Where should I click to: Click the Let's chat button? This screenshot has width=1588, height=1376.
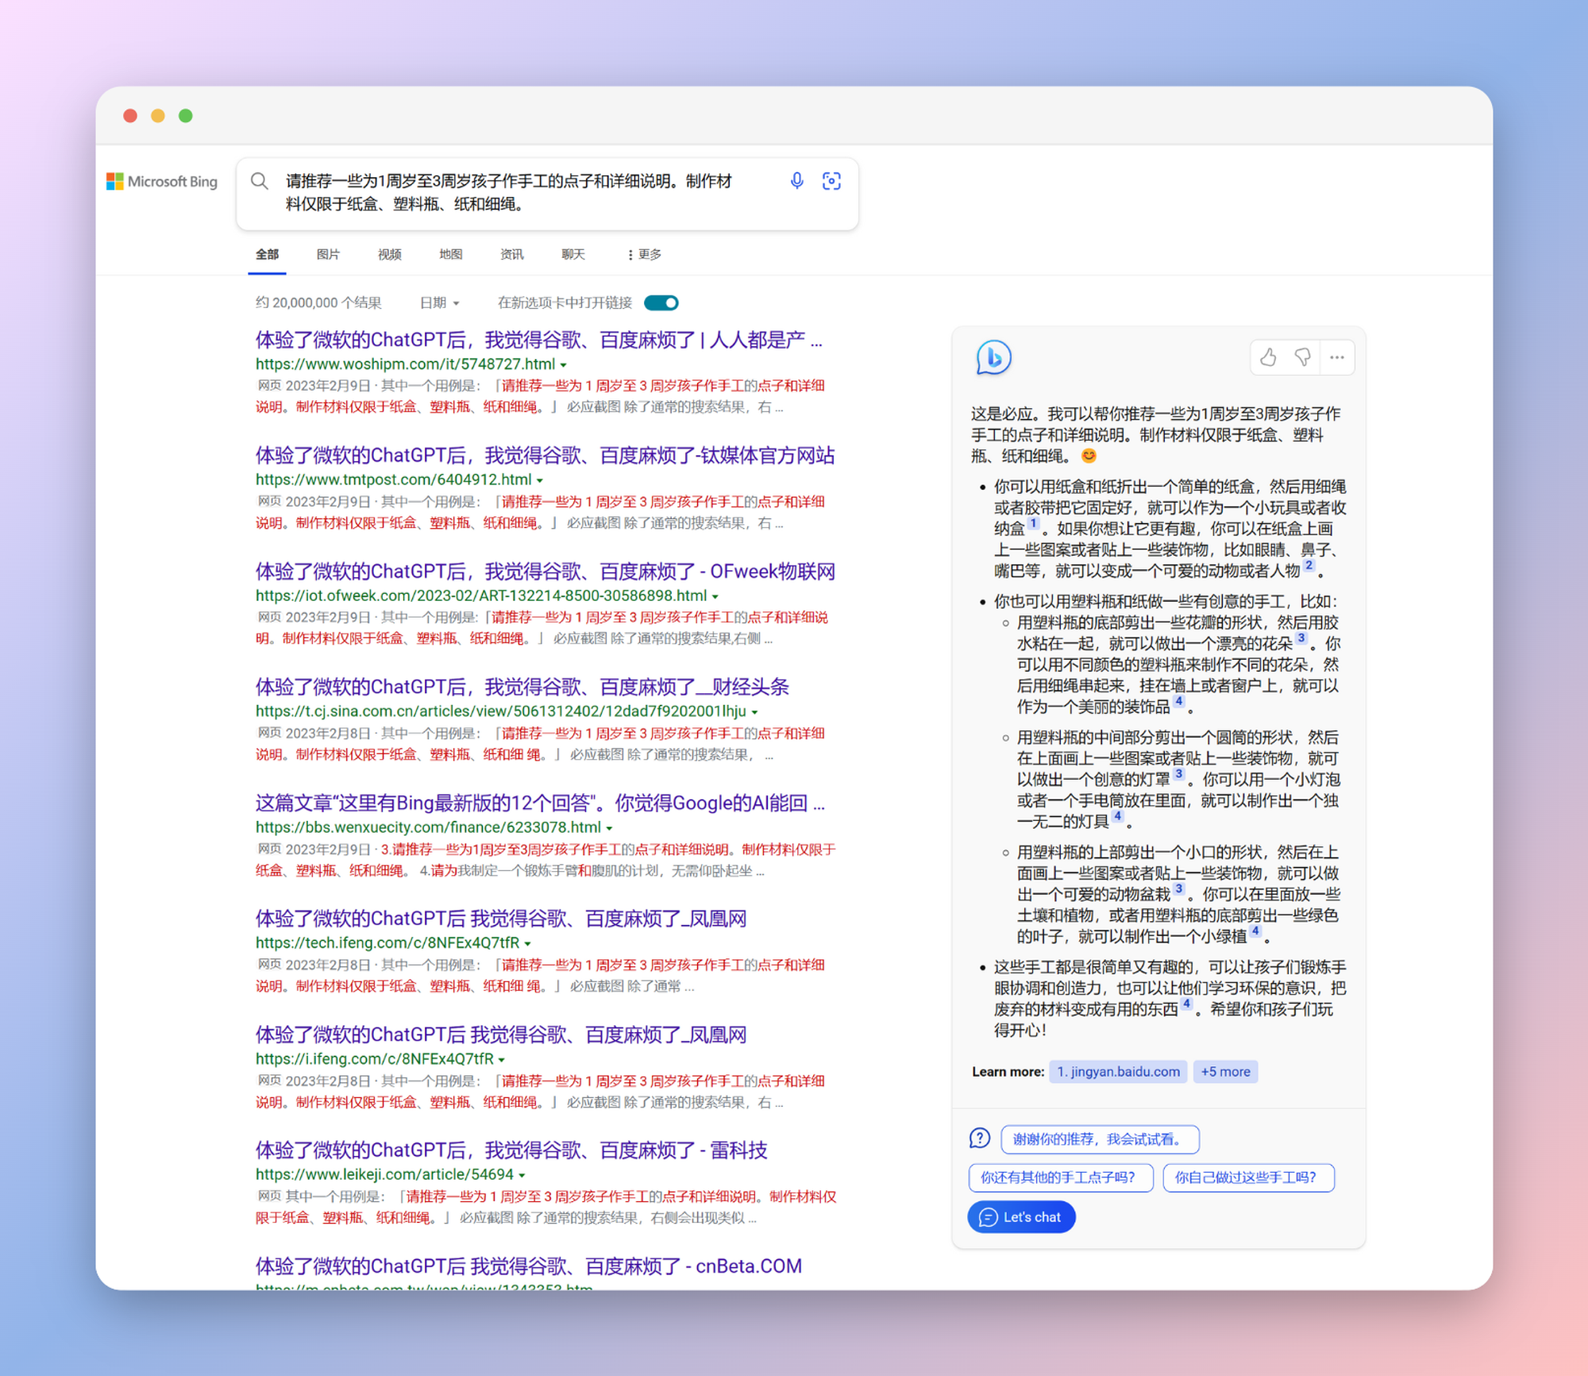click(1021, 1217)
